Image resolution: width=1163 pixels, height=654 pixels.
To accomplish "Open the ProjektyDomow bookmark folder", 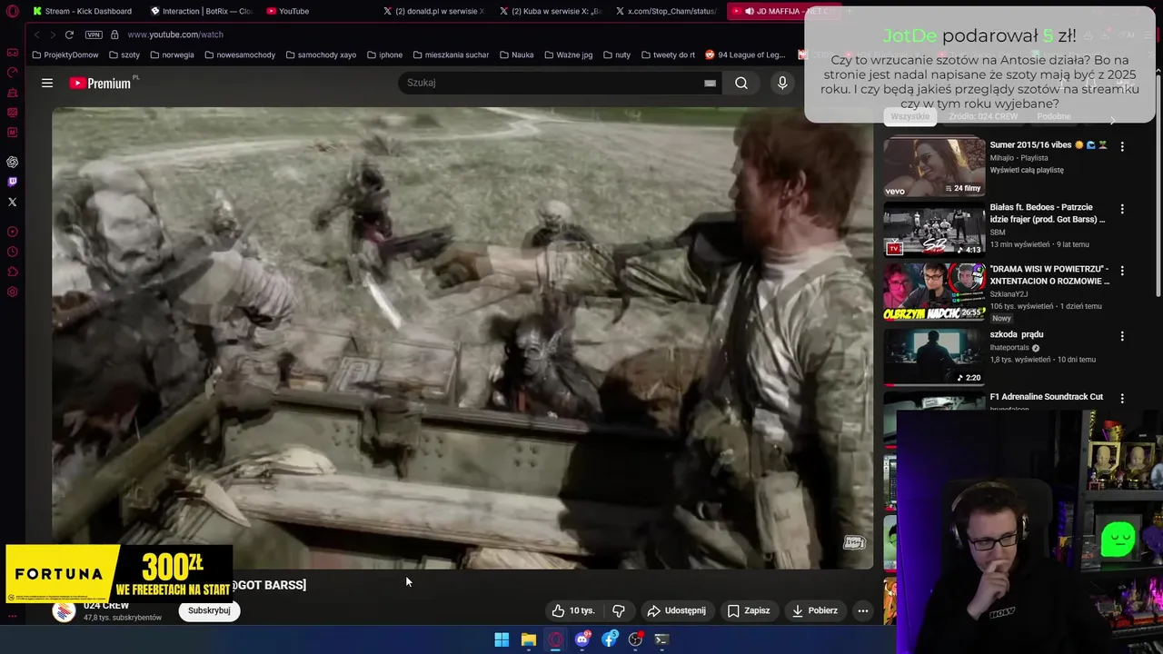I will pyautogui.click(x=65, y=54).
